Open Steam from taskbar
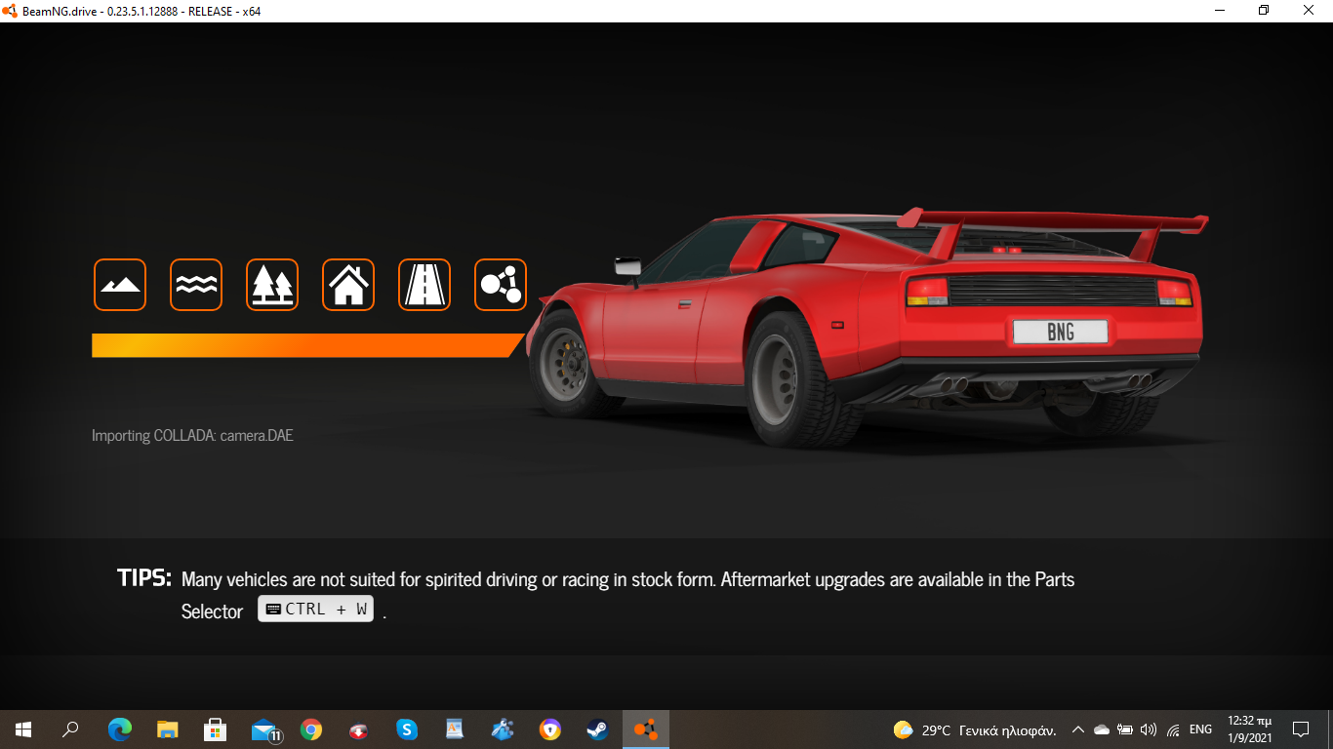This screenshot has height=749, width=1333. pos(597,729)
